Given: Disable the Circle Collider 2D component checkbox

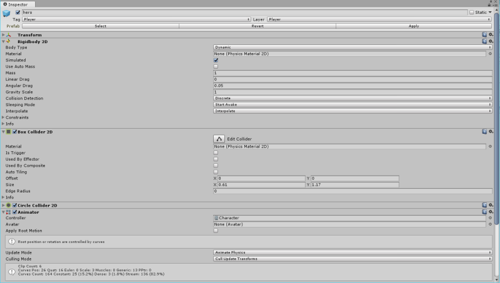Looking at the screenshot, I should click(x=14, y=206).
